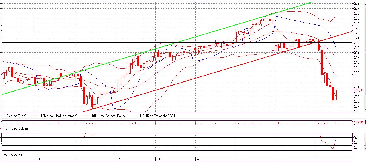The image size is (366, 162).
Task: Click date label 21 on time axis
Action: click(x=78, y=159)
